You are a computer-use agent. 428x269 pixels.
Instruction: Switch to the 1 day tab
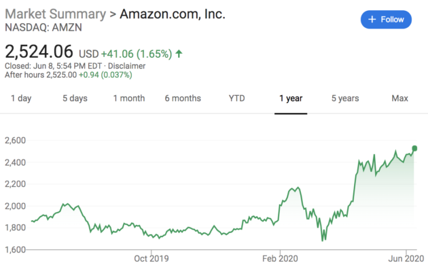(x=21, y=98)
